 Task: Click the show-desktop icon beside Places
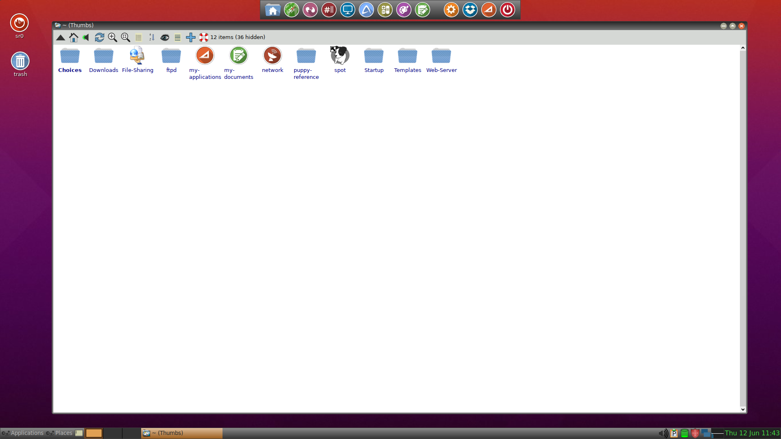(79, 433)
